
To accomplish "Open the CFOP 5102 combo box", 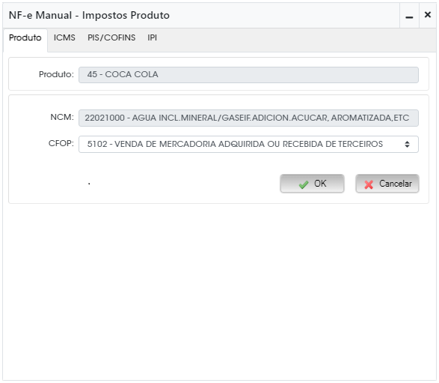I will coord(248,144).
